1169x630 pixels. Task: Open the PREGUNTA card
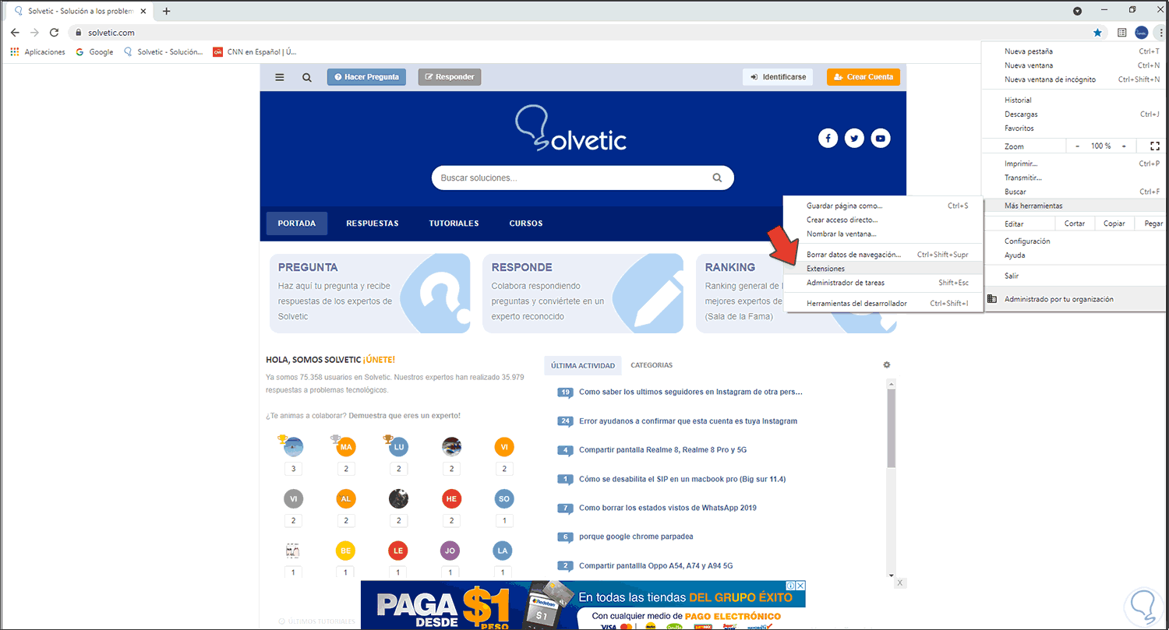click(370, 294)
